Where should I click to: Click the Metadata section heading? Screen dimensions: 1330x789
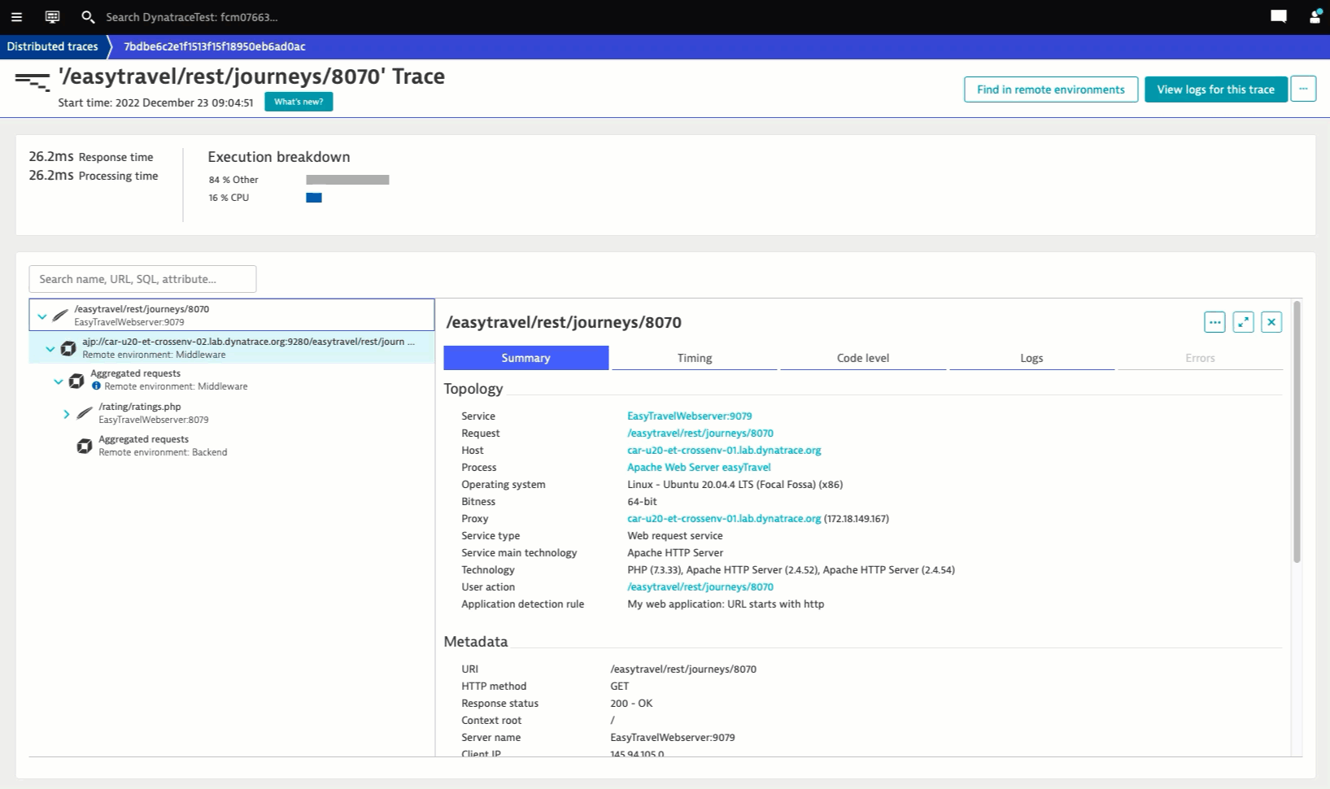pyautogui.click(x=476, y=642)
